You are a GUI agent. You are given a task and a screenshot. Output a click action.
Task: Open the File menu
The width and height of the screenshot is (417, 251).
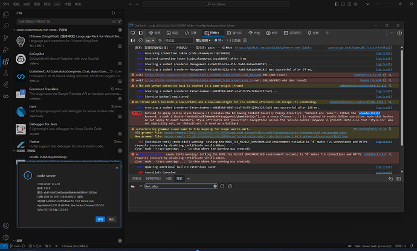(x=6, y=4)
